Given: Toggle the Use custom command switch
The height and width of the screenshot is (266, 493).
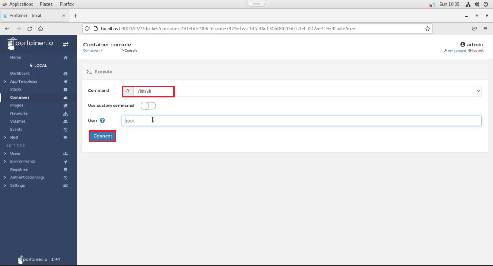Looking at the screenshot, I should coord(148,106).
